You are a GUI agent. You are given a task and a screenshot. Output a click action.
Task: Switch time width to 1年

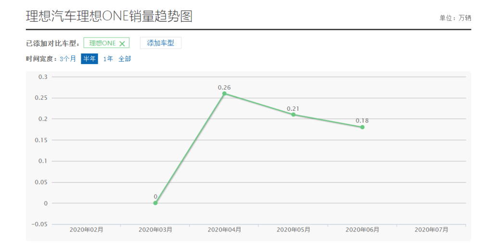point(108,59)
